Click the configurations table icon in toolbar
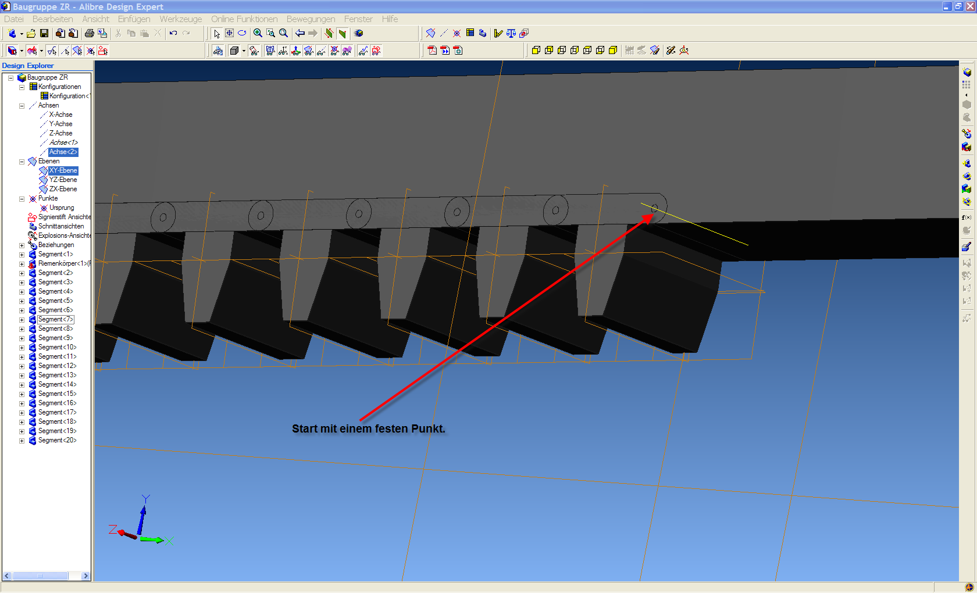Screen dimensions: 977x593 470,33
